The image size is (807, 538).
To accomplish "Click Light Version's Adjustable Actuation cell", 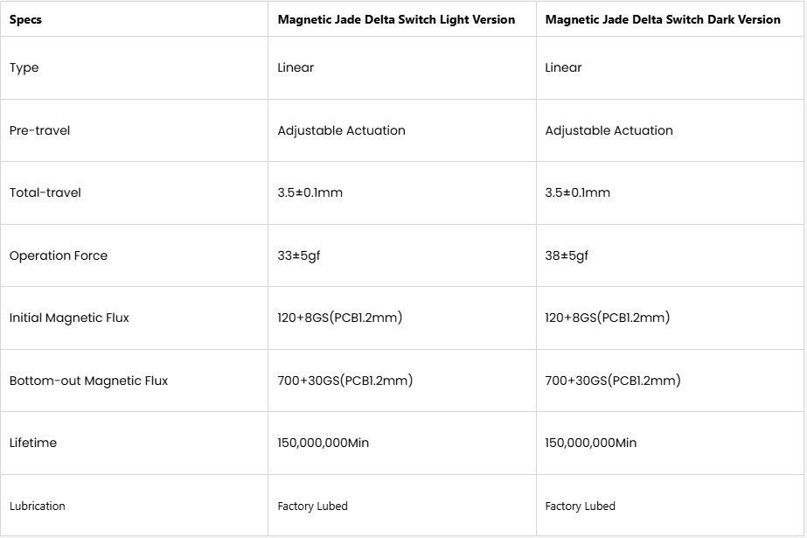I will tap(341, 130).
